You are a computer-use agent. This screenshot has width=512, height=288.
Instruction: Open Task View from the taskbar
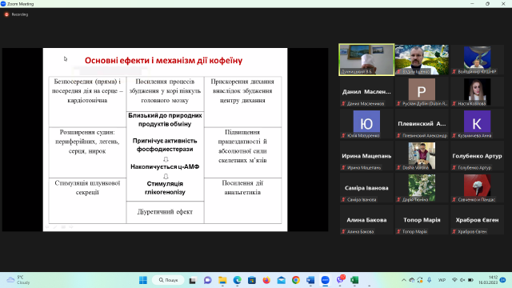(x=193, y=280)
